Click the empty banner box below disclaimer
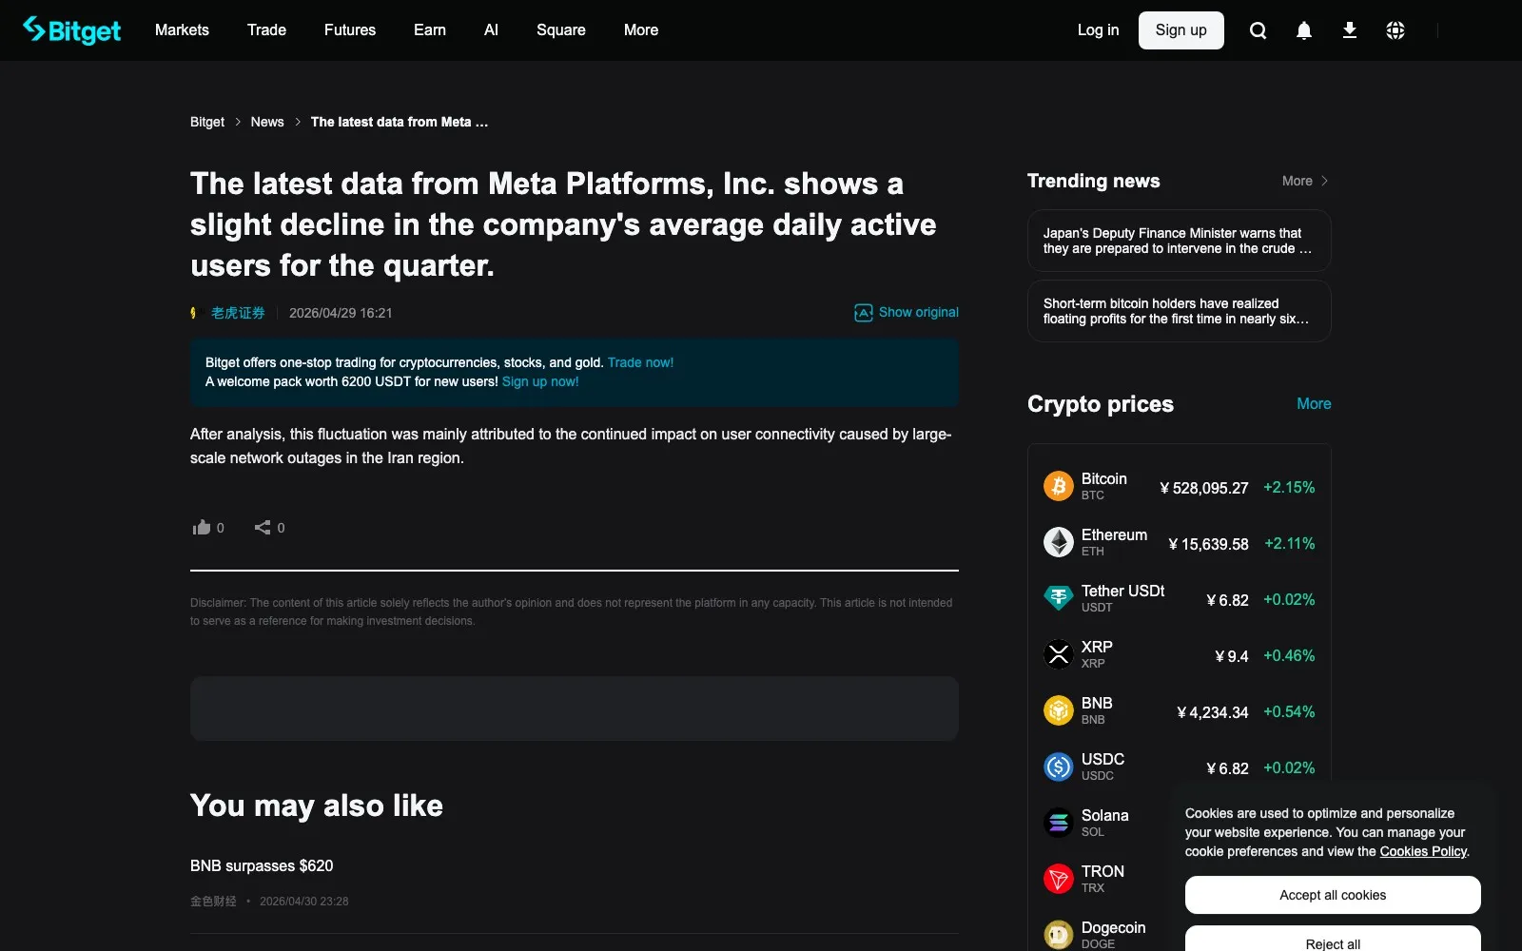Screen dimensions: 1522x951 click(x=575, y=708)
